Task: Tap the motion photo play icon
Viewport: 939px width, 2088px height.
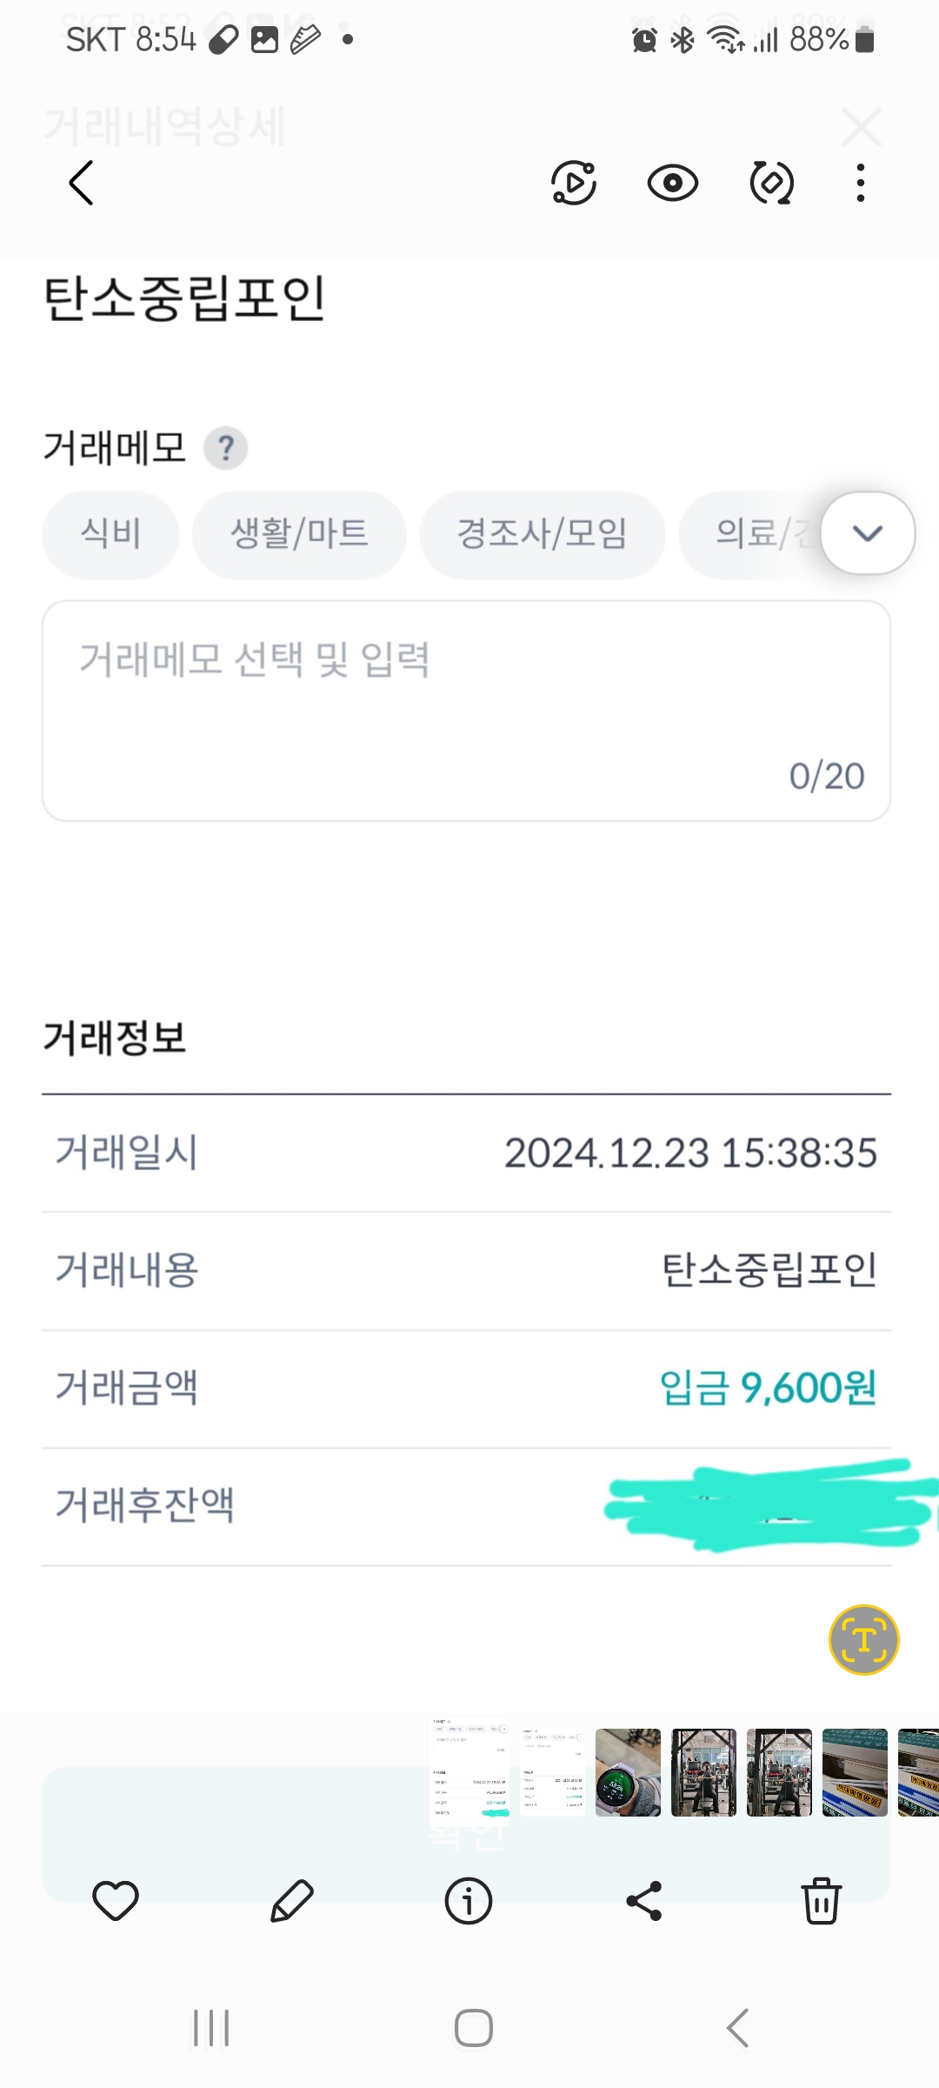Action: click(x=574, y=183)
